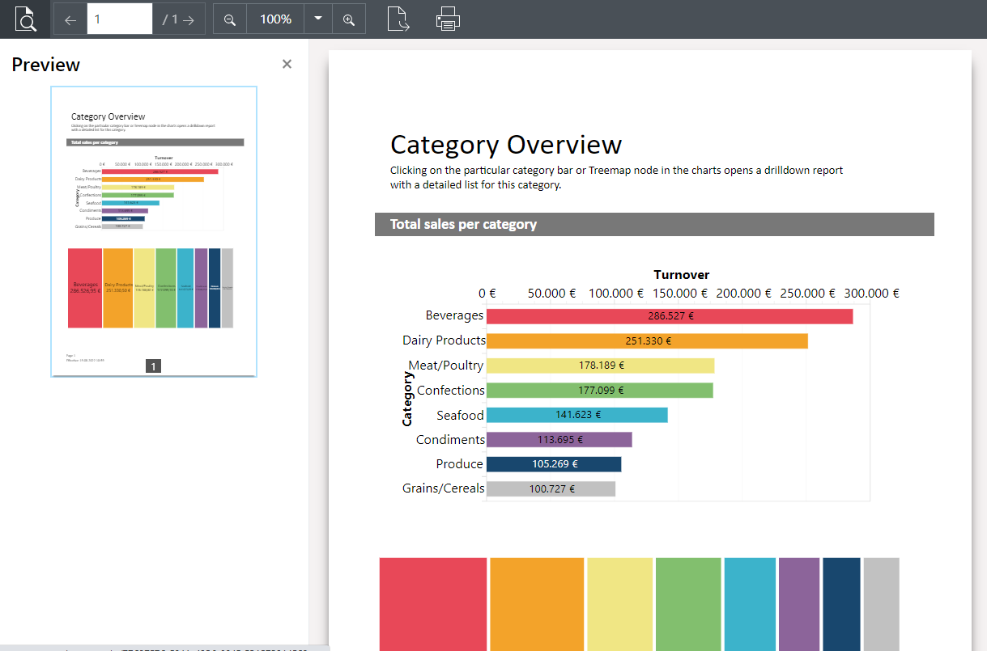Go to next page arrow

click(x=189, y=19)
